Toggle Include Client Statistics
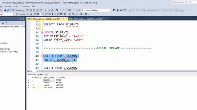 pyautogui.click(x=53, y=14)
